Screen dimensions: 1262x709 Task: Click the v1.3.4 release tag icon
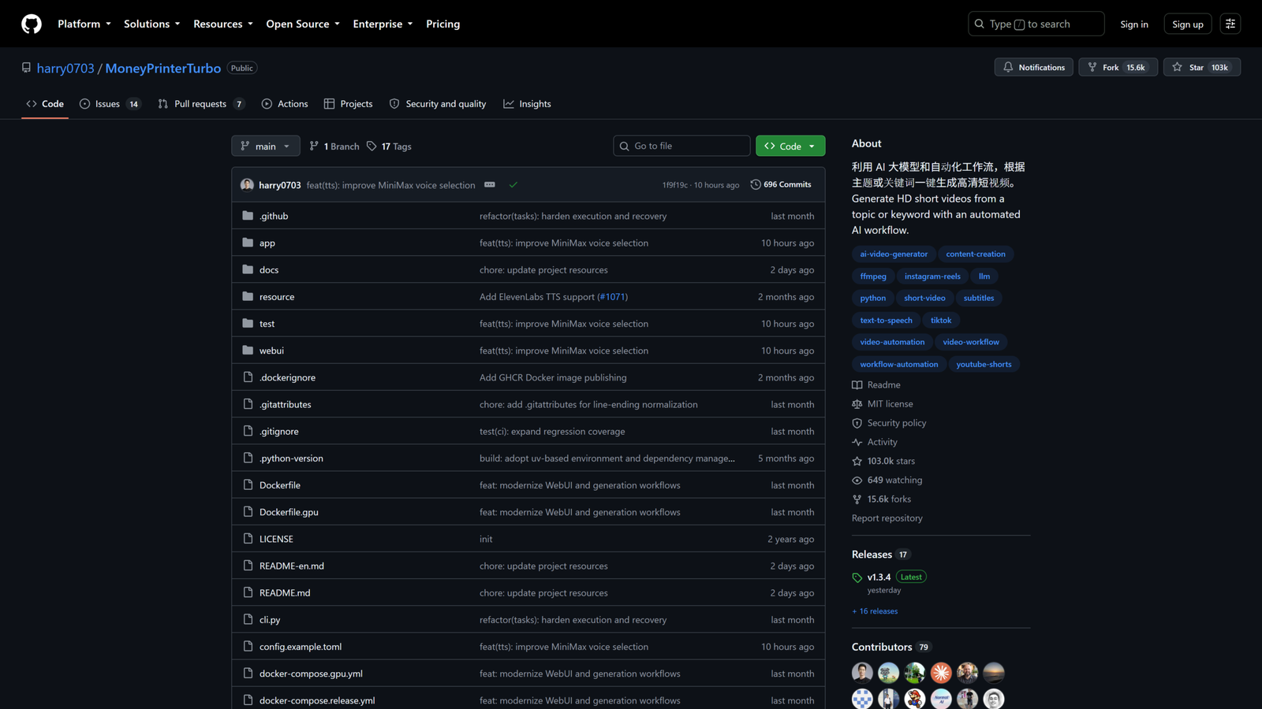point(857,577)
